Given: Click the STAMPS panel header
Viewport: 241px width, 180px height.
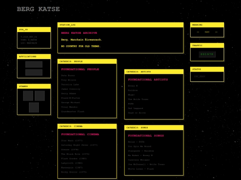Looking at the screenshot, I should pos(34,86).
